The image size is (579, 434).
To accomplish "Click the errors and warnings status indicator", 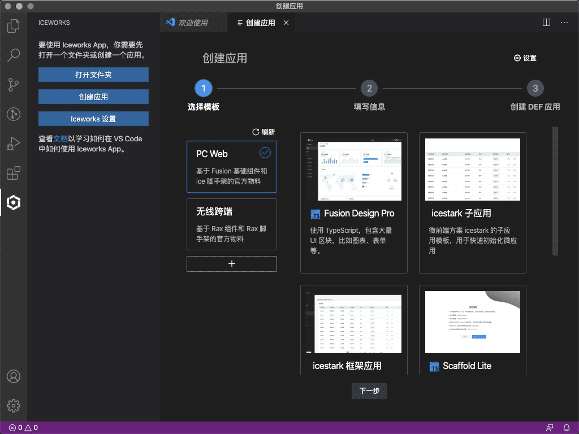I will (23, 427).
